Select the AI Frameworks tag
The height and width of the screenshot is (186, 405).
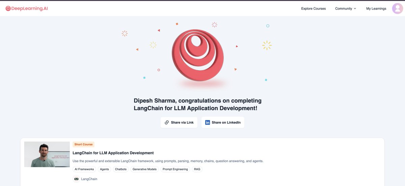(84, 169)
